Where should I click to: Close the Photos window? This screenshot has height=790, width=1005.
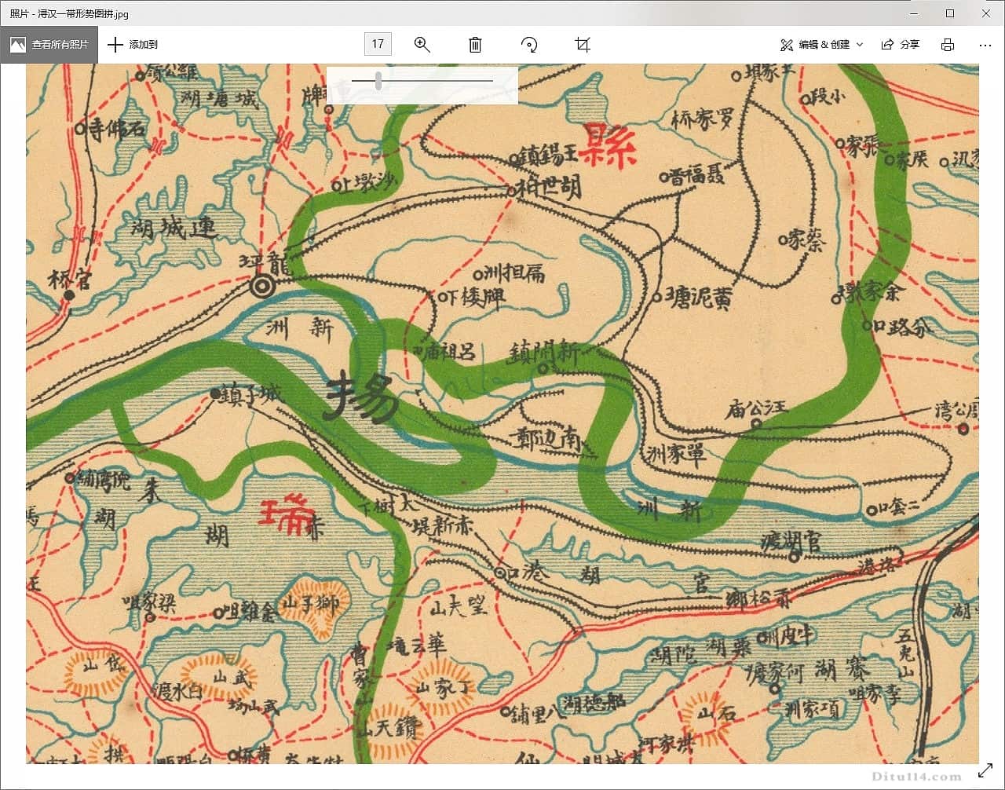(986, 13)
